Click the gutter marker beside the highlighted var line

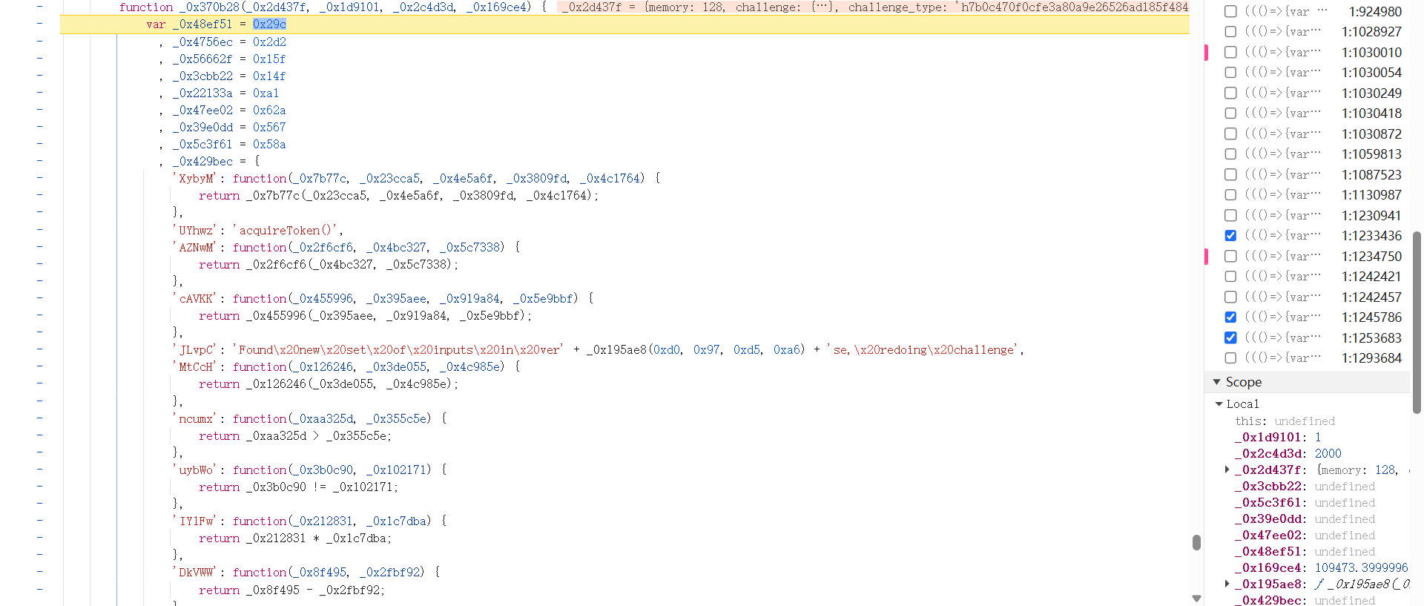(39, 24)
